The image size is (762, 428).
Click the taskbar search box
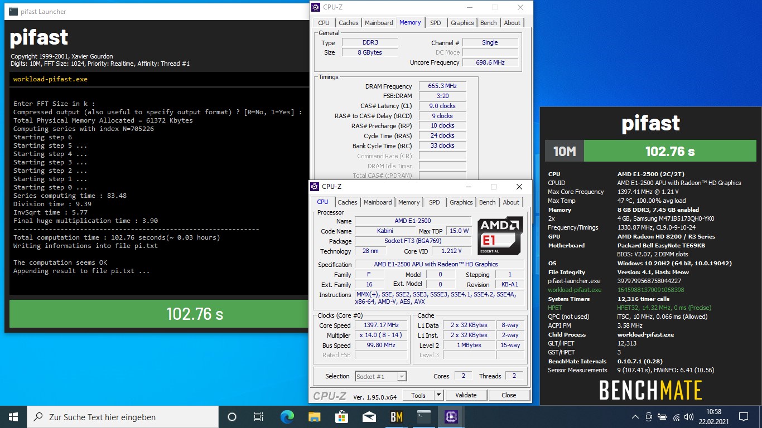click(x=123, y=416)
